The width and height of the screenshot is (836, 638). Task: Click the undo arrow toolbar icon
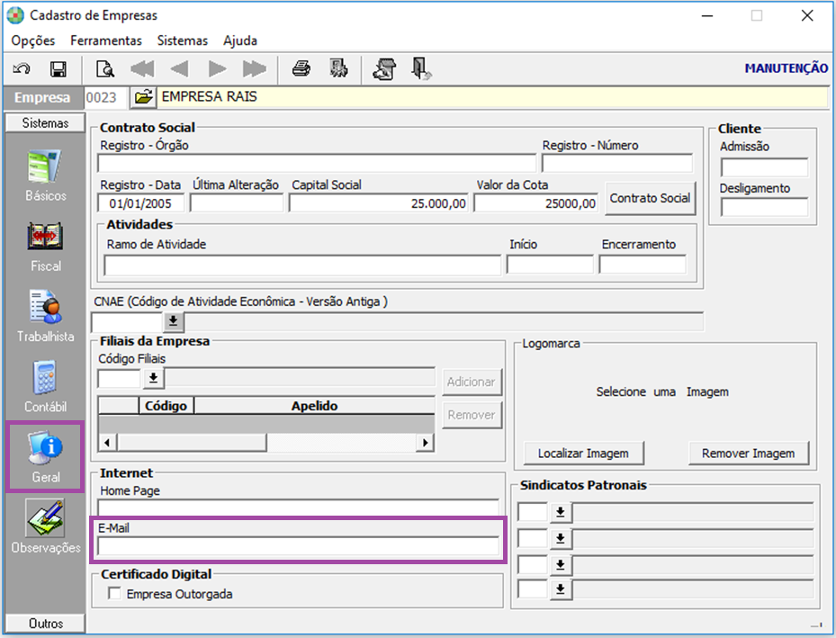tap(22, 69)
